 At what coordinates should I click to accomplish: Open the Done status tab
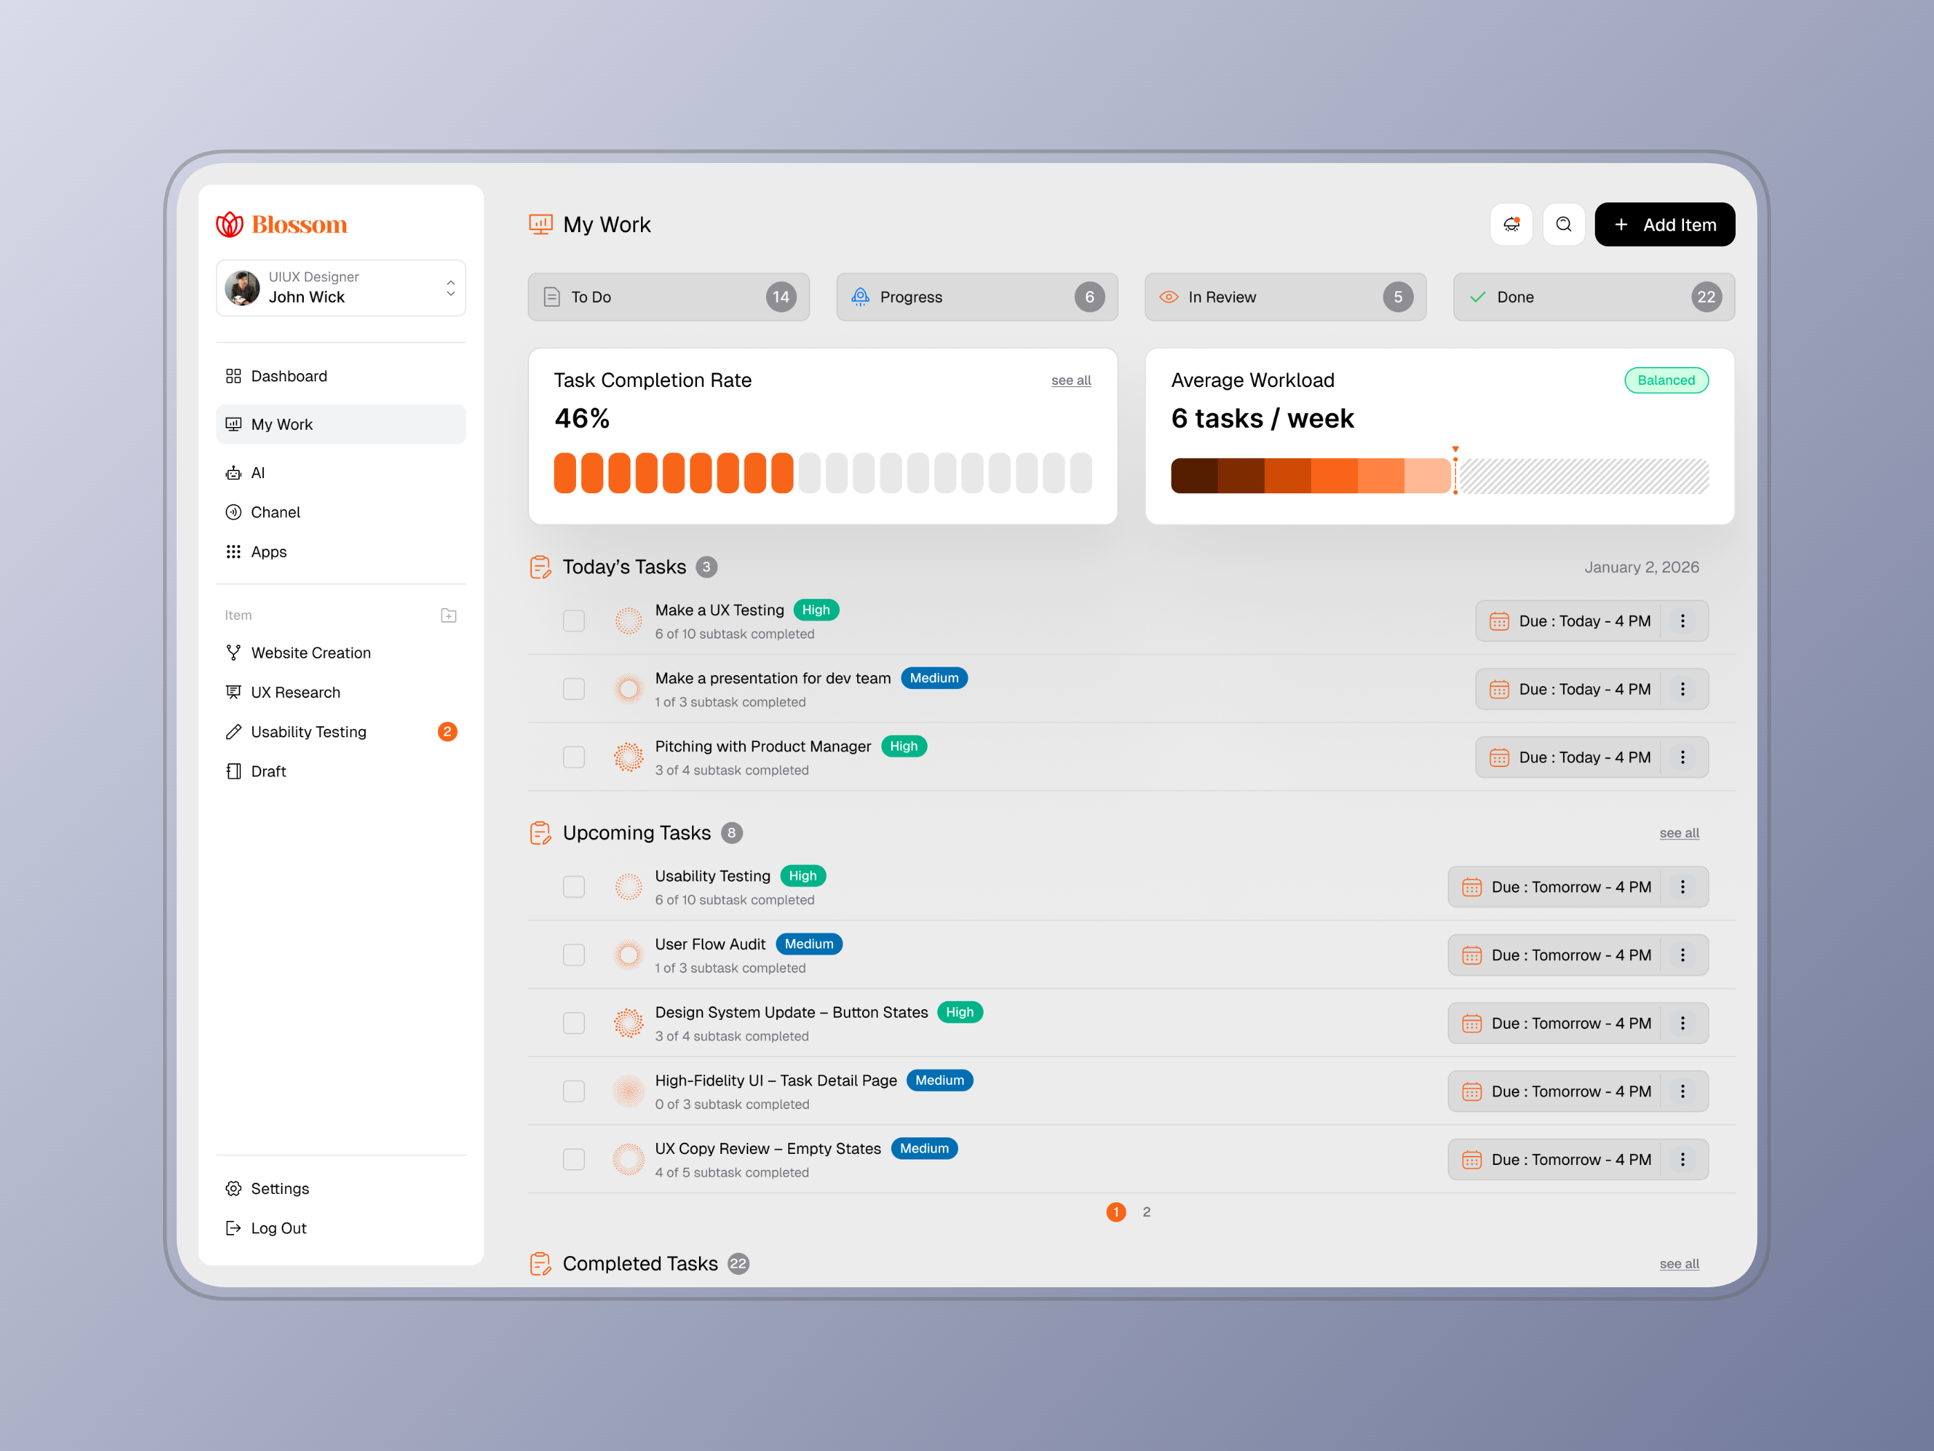click(x=1594, y=297)
